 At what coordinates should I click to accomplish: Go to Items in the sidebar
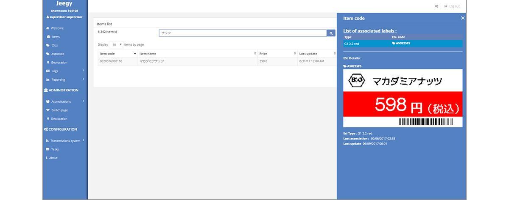(x=55, y=37)
